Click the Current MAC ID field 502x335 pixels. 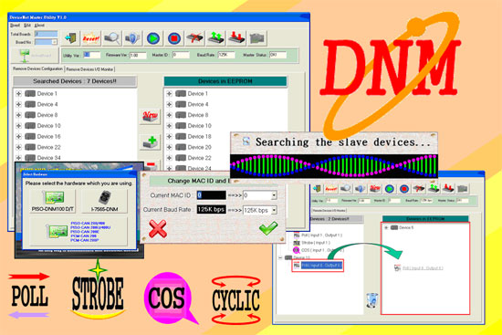tap(212, 195)
